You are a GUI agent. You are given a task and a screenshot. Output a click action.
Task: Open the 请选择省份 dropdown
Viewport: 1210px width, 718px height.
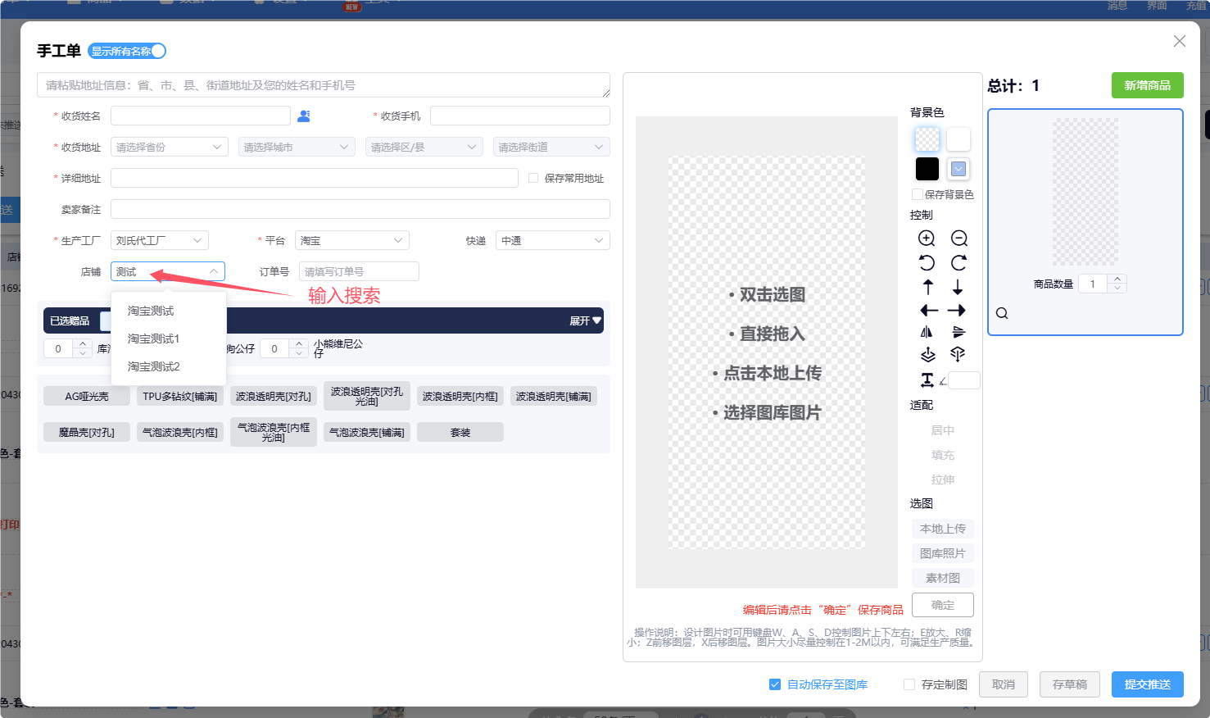pos(169,146)
